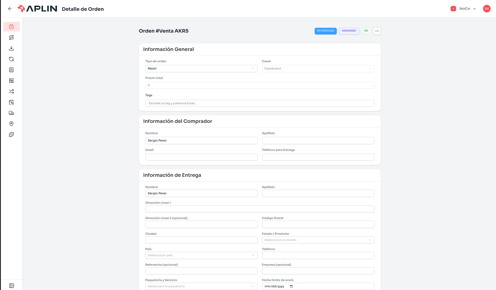Click the Dirección Linea 1 field
The width and height of the screenshot is (496, 290).
[x=260, y=209]
